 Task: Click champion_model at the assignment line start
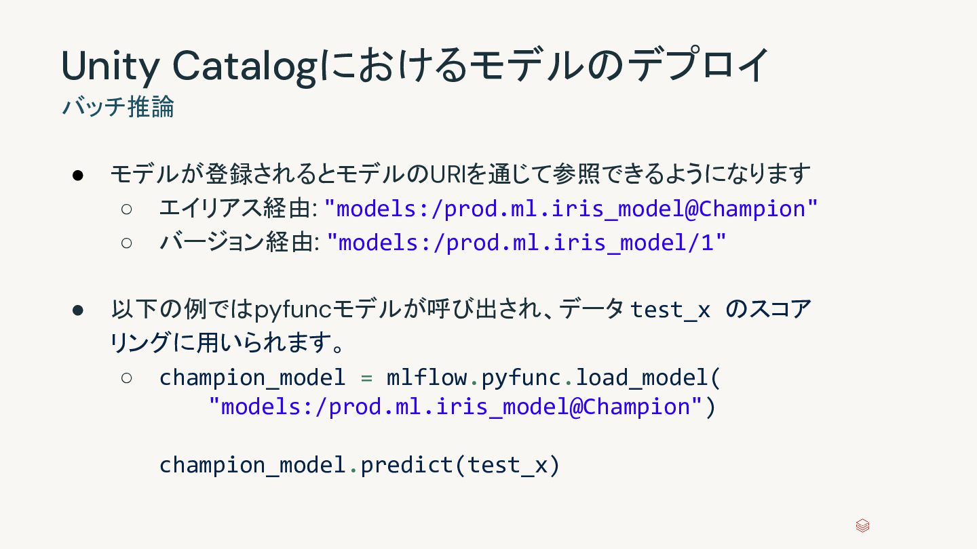coord(252,377)
